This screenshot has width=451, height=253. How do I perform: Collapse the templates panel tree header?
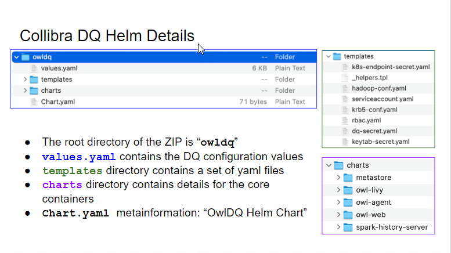[329, 56]
